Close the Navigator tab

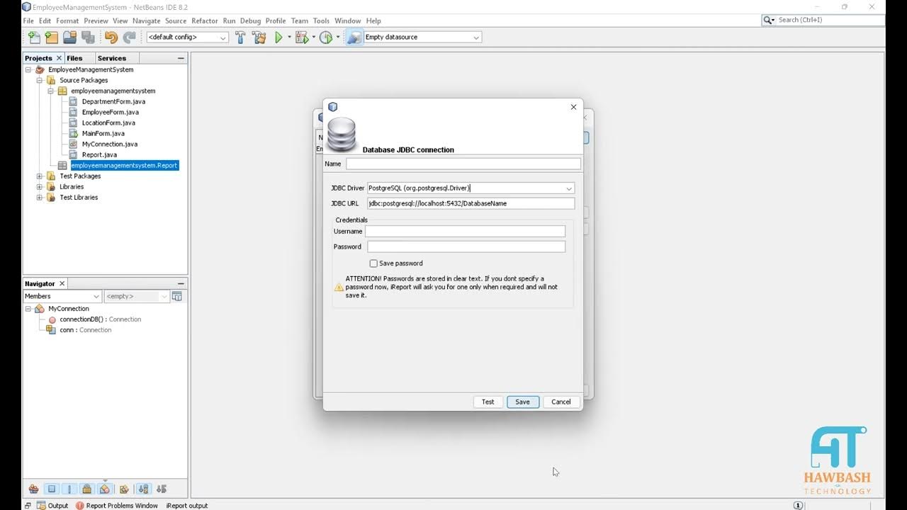tap(62, 283)
